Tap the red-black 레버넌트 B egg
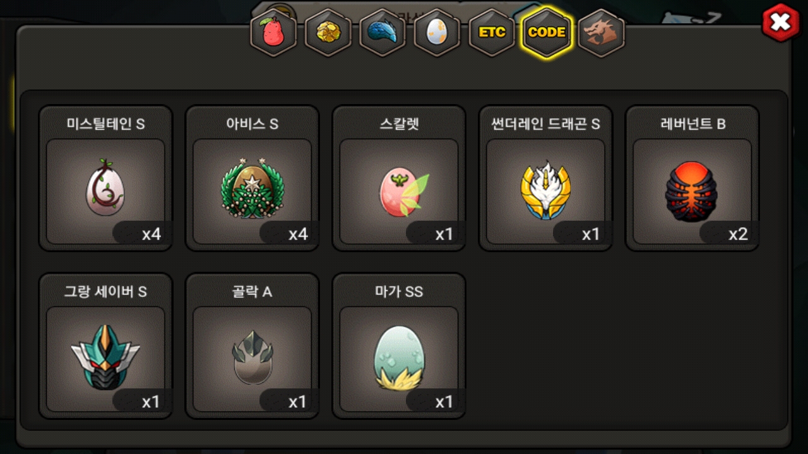808x454 pixels. (x=692, y=192)
